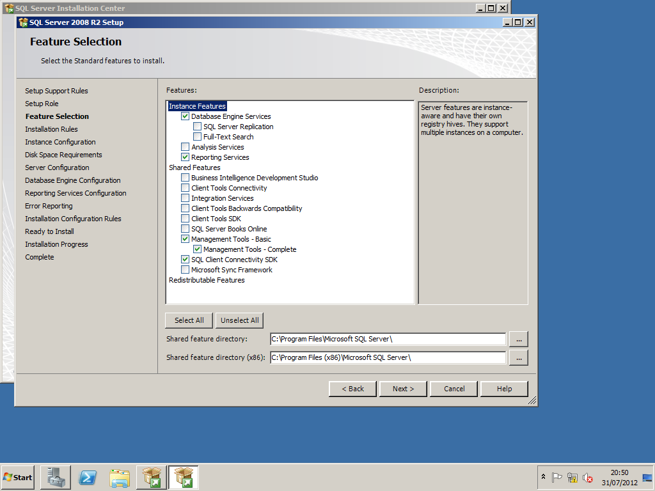Image resolution: width=655 pixels, height=491 pixels.
Task: Click the Database Engine Configuration step
Action: tap(73, 180)
